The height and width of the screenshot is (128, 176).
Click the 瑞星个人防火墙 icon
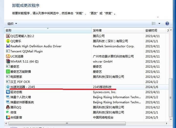pos(8,97)
